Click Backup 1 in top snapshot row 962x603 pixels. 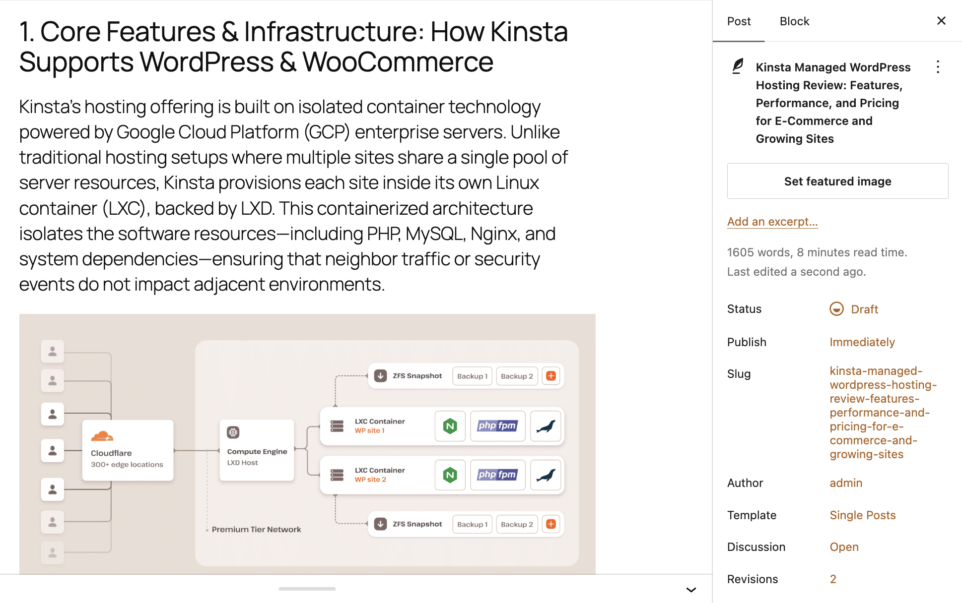(x=472, y=376)
